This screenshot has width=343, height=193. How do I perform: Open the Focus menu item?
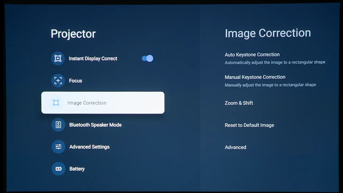coord(75,81)
